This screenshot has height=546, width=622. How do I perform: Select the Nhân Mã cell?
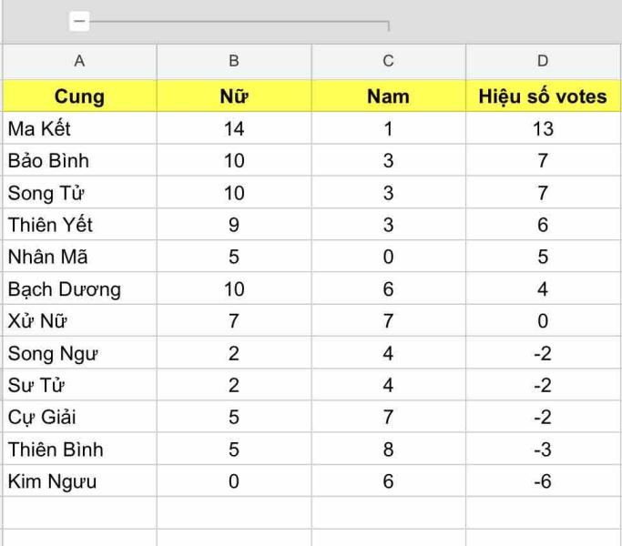tap(79, 257)
